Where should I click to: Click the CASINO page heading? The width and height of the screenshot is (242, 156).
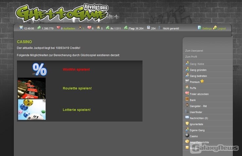25,42
